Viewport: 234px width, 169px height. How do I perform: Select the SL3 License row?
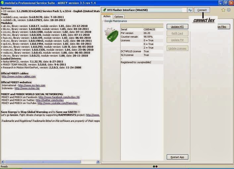coord(142,55)
